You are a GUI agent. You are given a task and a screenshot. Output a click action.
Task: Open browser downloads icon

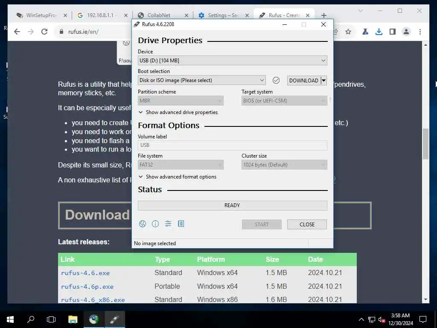(x=379, y=32)
